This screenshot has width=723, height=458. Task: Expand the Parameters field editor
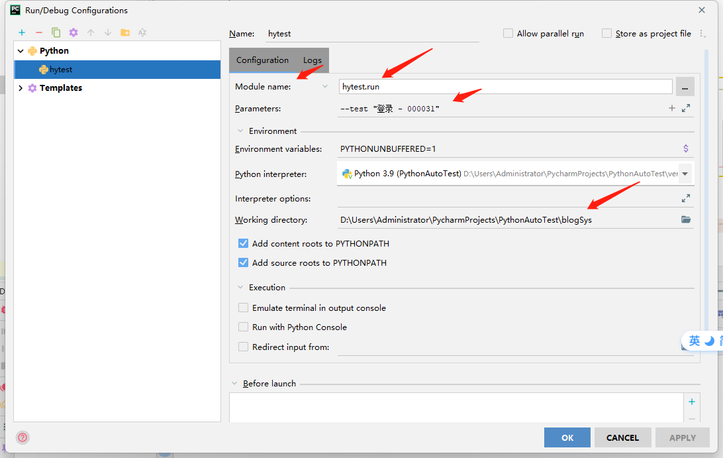tap(686, 108)
